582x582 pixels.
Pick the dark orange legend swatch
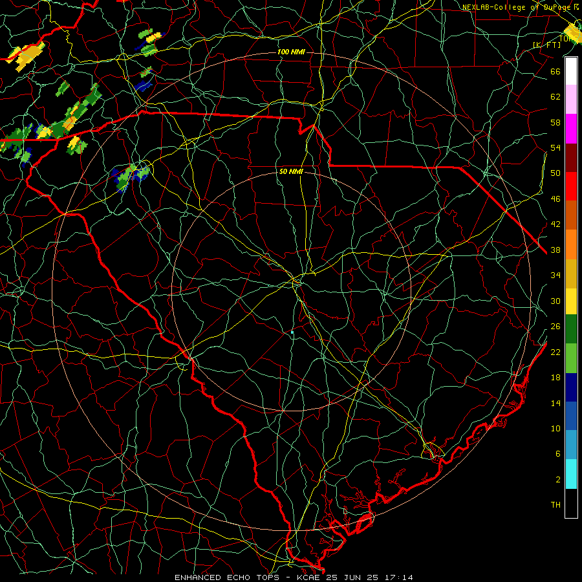click(x=571, y=215)
